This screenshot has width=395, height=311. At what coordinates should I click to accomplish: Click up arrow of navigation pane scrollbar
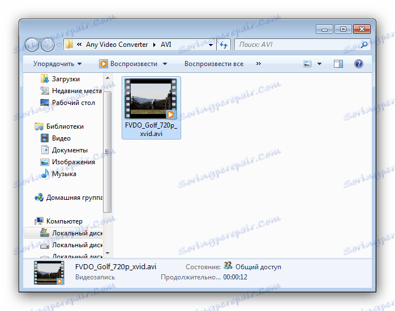coord(108,78)
